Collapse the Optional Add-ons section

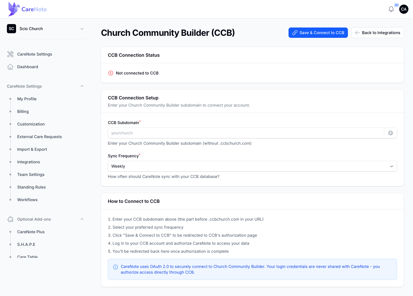[x=46, y=219]
